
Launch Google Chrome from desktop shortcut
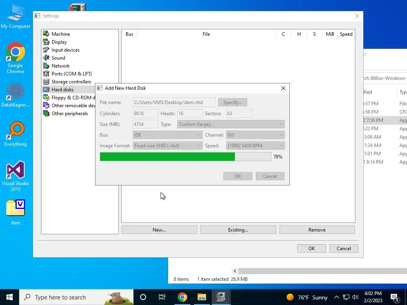(16, 58)
